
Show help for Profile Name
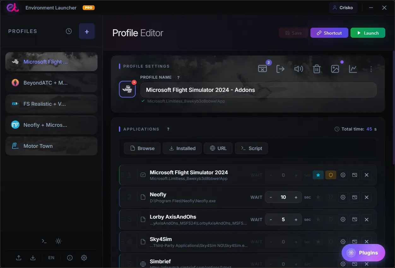coord(178,77)
